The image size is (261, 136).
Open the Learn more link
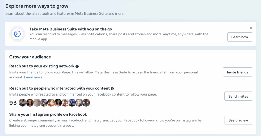(x=33, y=77)
